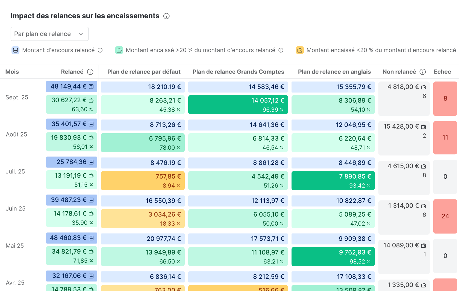Select the green wallet icon in the legend
459x291 pixels.
coord(119,50)
